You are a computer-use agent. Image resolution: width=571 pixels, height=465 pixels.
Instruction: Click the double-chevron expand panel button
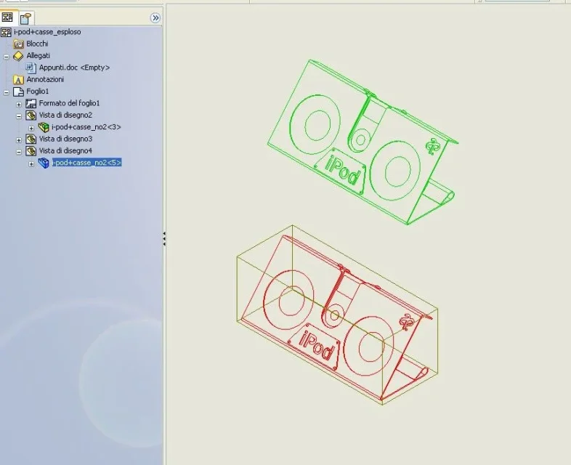pyautogui.click(x=155, y=18)
